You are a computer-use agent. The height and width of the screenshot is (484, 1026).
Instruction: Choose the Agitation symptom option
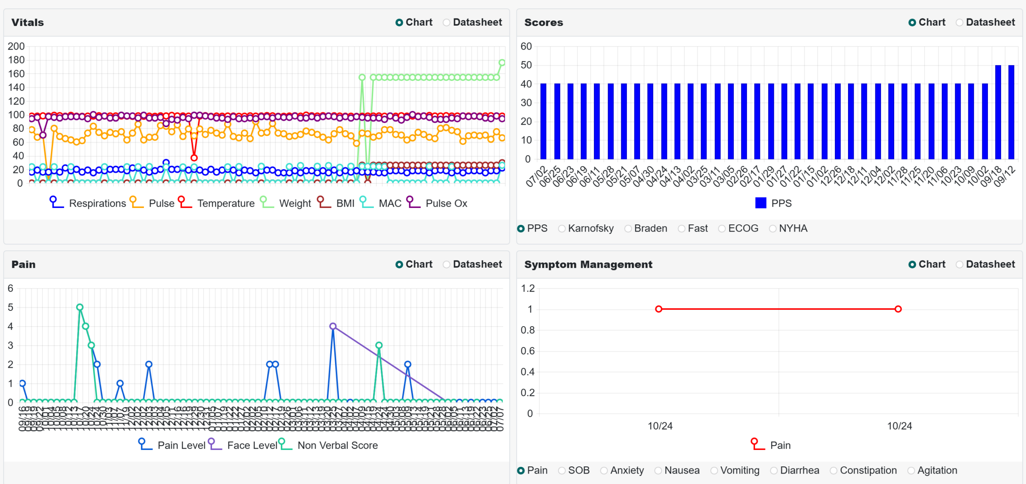pyautogui.click(x=932, y=470)
